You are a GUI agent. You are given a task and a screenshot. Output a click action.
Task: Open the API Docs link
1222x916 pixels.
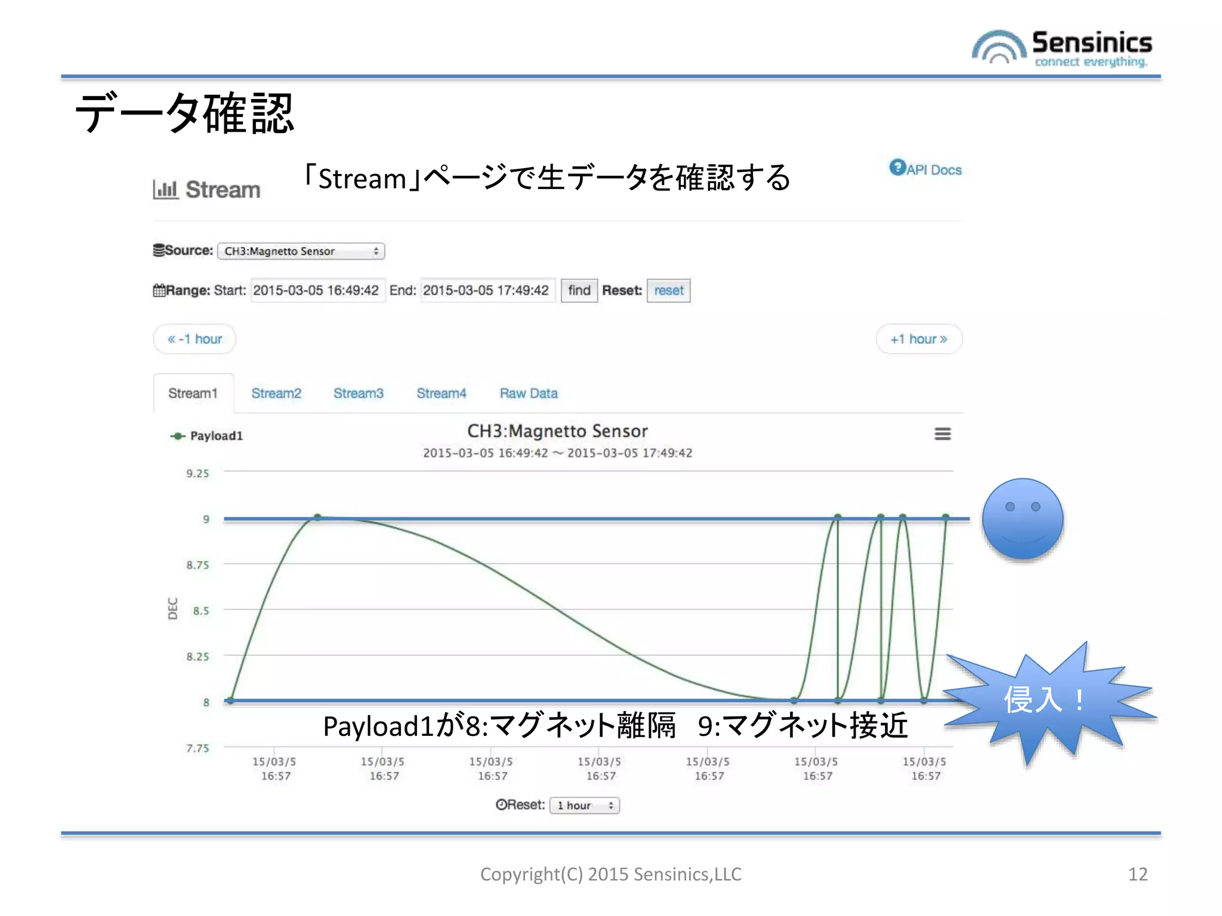click(934, 170)
